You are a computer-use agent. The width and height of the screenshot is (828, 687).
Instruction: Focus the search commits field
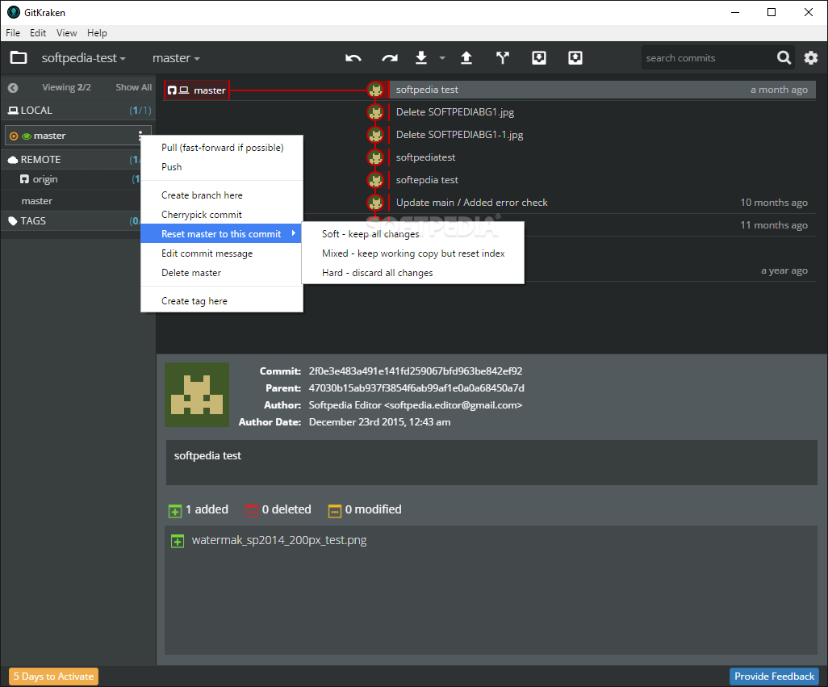[708, 58]
